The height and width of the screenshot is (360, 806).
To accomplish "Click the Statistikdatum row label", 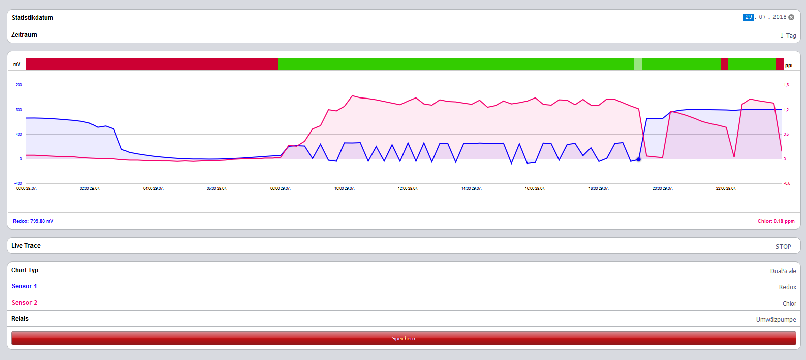I will pyautogui.click(x=33, y=18).
